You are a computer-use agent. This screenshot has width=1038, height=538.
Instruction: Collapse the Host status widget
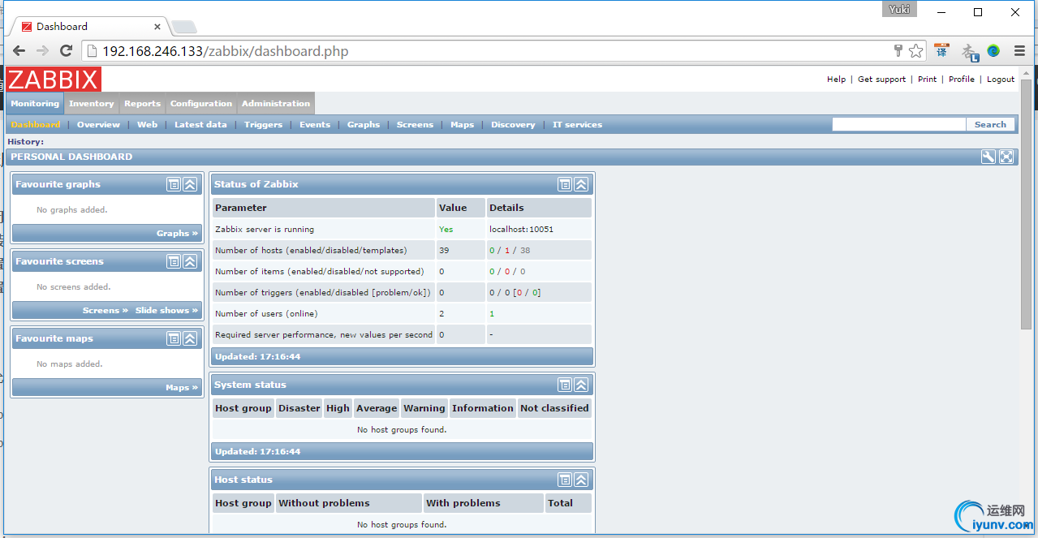tap(581, 480)
